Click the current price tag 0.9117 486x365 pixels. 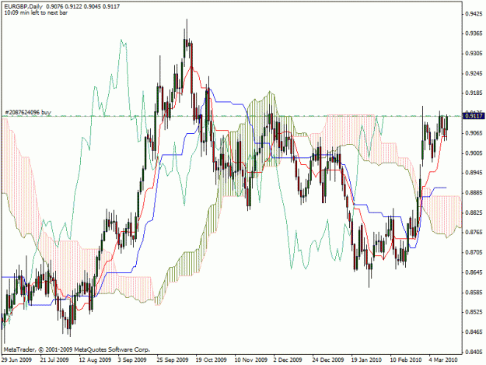(474, 116)
